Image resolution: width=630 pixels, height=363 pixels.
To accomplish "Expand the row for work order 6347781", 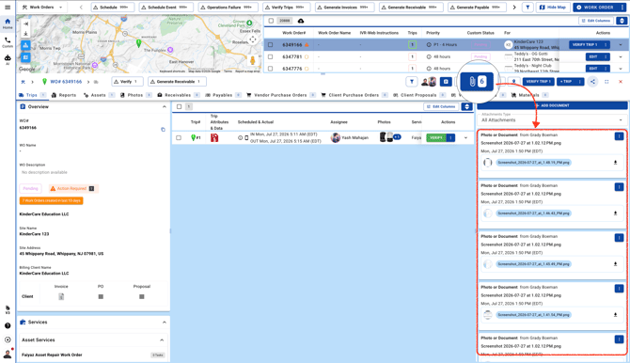I will pyautogui.click(x=621, y=56).
